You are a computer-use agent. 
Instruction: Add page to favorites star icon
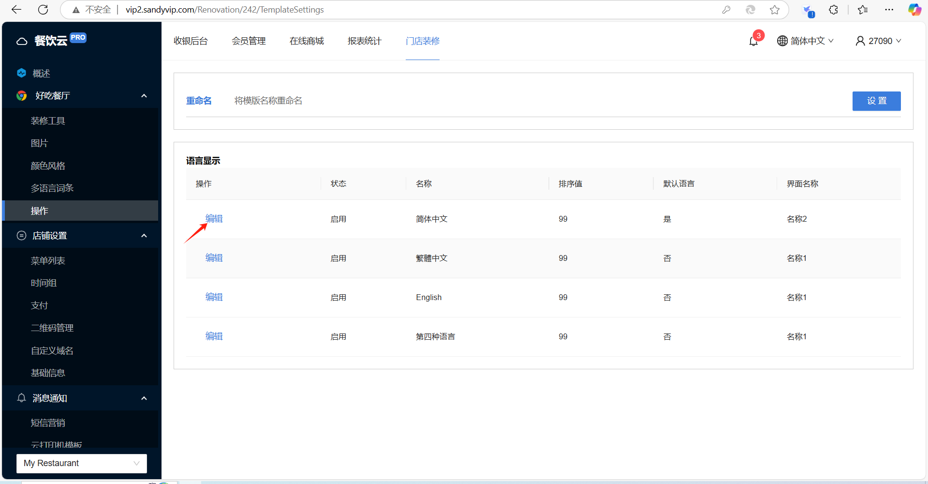click(x=775, y=10)
